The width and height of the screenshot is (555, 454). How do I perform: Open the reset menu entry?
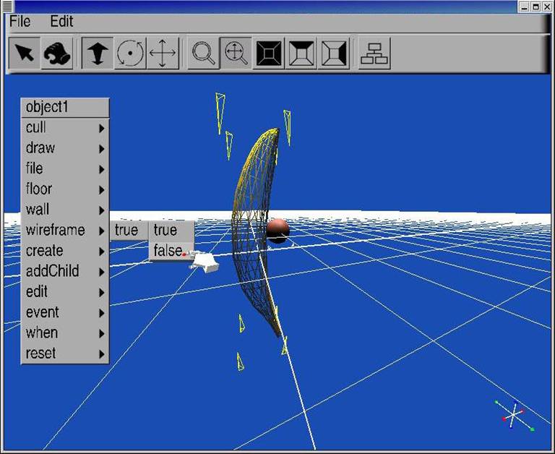[x=65, y=354]
